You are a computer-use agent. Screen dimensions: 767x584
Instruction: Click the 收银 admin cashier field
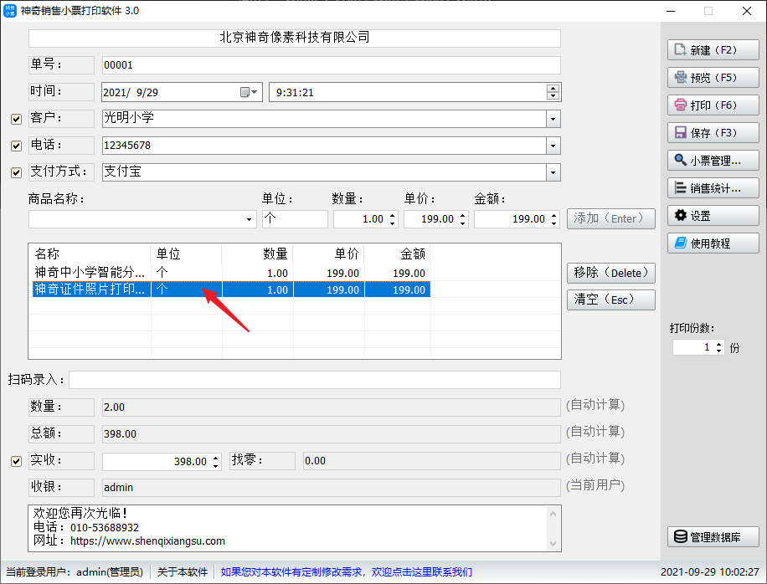[331, 488]
